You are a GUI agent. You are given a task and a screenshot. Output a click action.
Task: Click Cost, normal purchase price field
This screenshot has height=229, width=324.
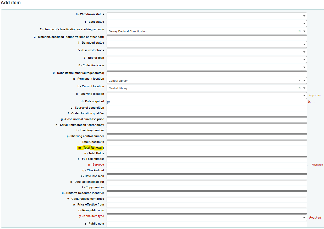pos(207,120)
